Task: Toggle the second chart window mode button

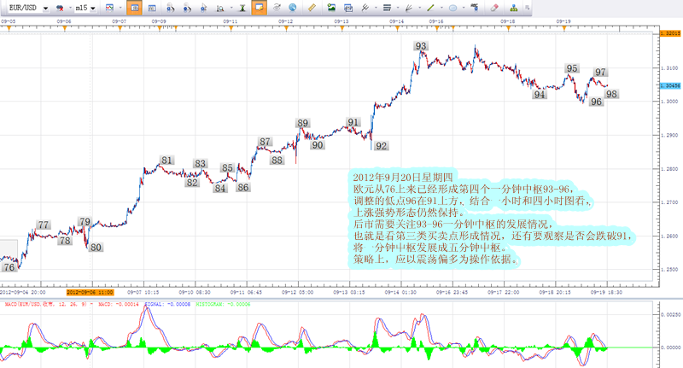Action: click(x=152, y=8)
